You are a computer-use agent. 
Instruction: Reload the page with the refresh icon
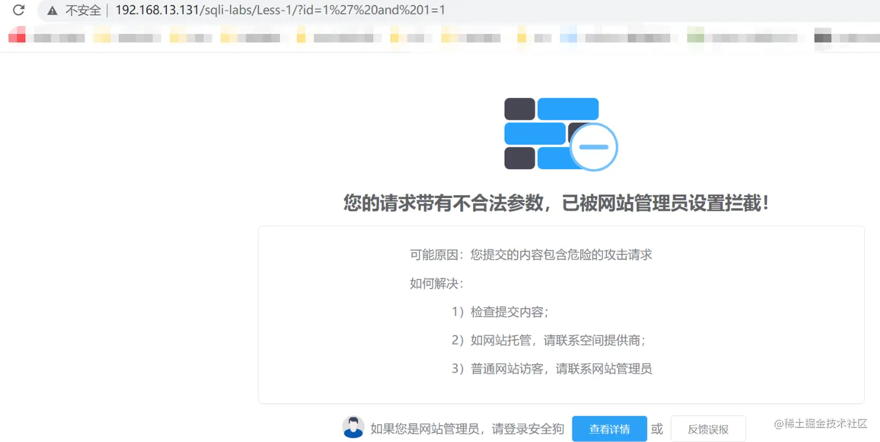pyautogui.click(x=19, y=10)
